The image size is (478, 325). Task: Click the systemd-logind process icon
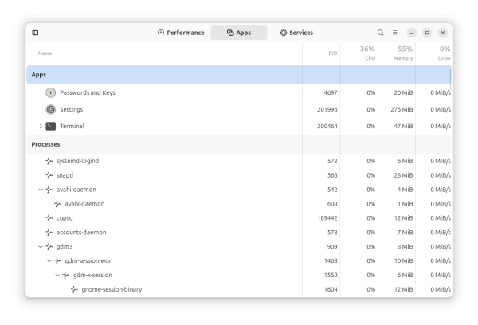pos(49,161)
